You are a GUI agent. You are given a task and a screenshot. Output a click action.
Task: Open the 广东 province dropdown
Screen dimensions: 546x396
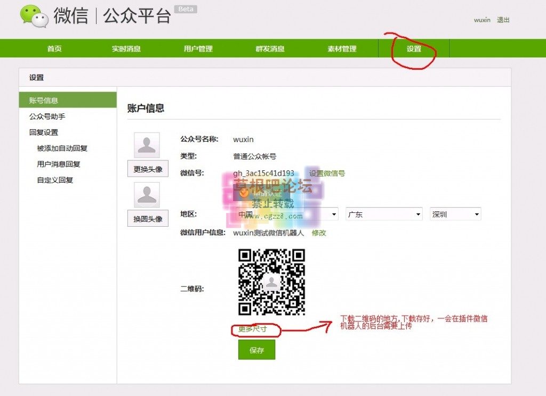coord(384,213)
